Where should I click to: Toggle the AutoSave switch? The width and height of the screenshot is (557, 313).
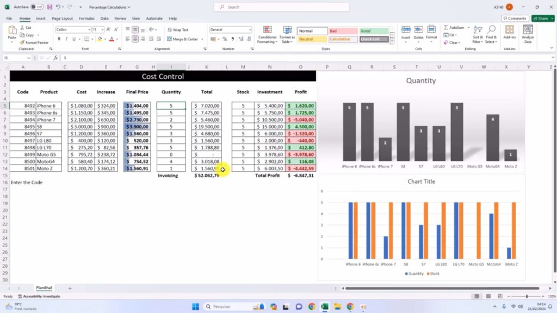pyautogui.click(x=37, y=7)
